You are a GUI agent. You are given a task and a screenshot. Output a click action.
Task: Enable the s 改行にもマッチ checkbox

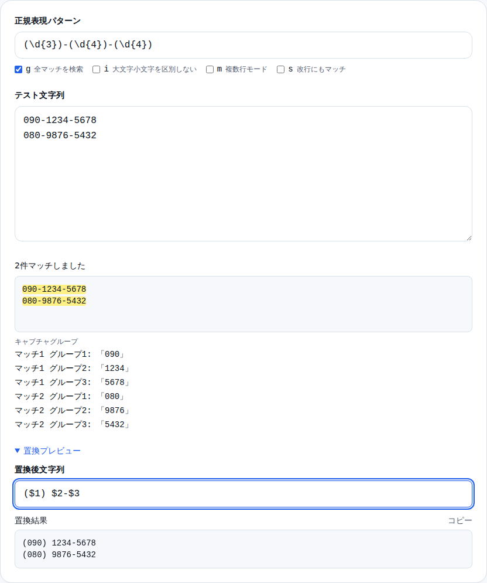pyautogui.click(x=281, y=70)
